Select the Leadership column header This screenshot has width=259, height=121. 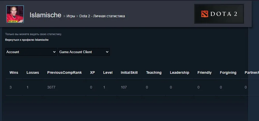pos(179,72)
